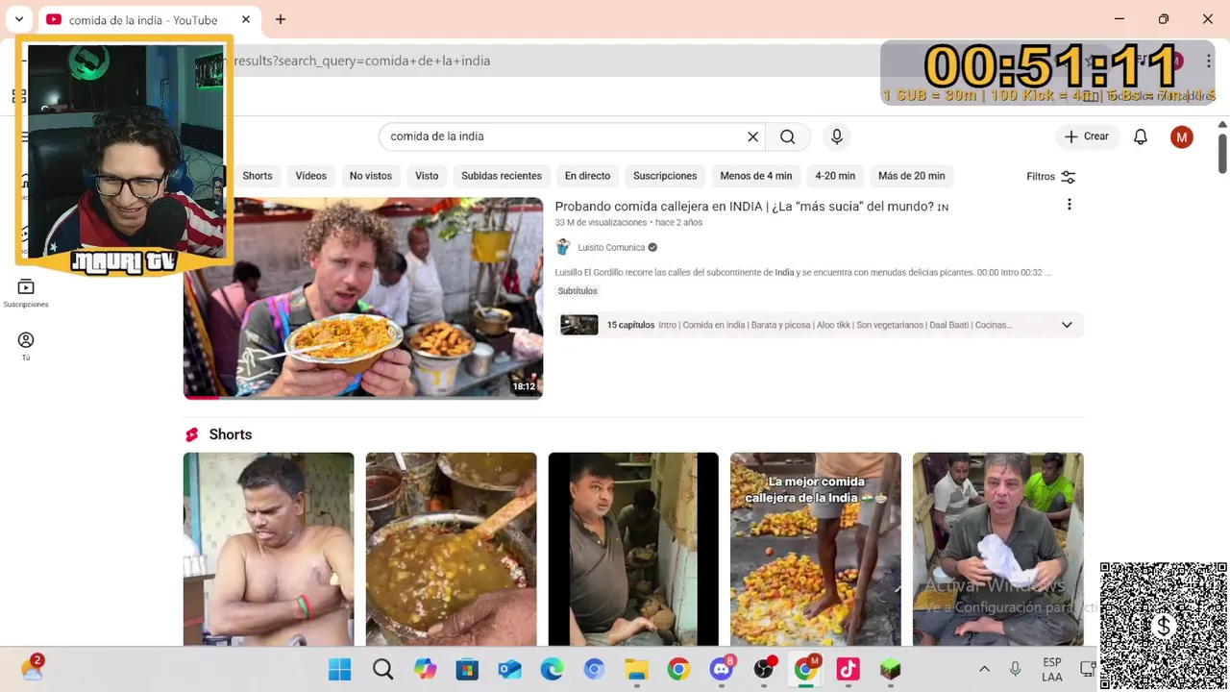The height and width of the screenshot is (692, 1230).
Task: Click the Shorts section heading
Action: click(231, 434)
